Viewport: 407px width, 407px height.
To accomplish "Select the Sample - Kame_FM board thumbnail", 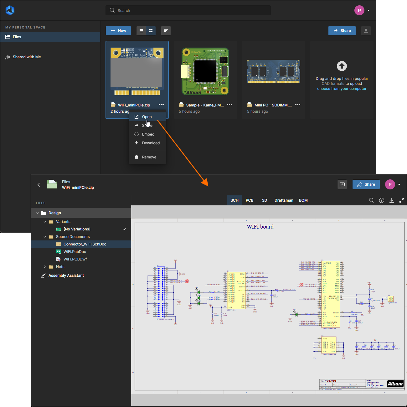I will pos(205,71).
